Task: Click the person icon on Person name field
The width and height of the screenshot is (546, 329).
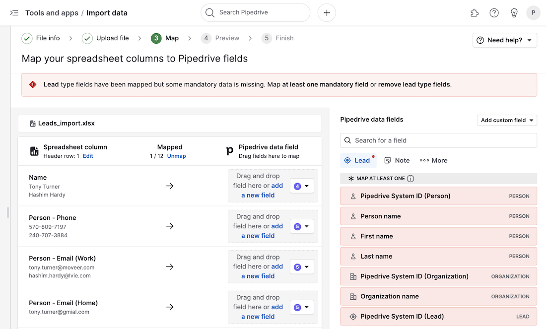Action: point(353,216)
